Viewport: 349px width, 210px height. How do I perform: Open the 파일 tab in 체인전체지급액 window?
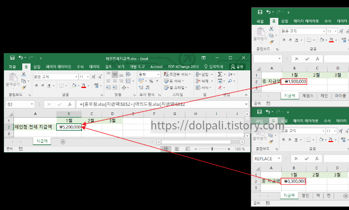tap(13, 67)
